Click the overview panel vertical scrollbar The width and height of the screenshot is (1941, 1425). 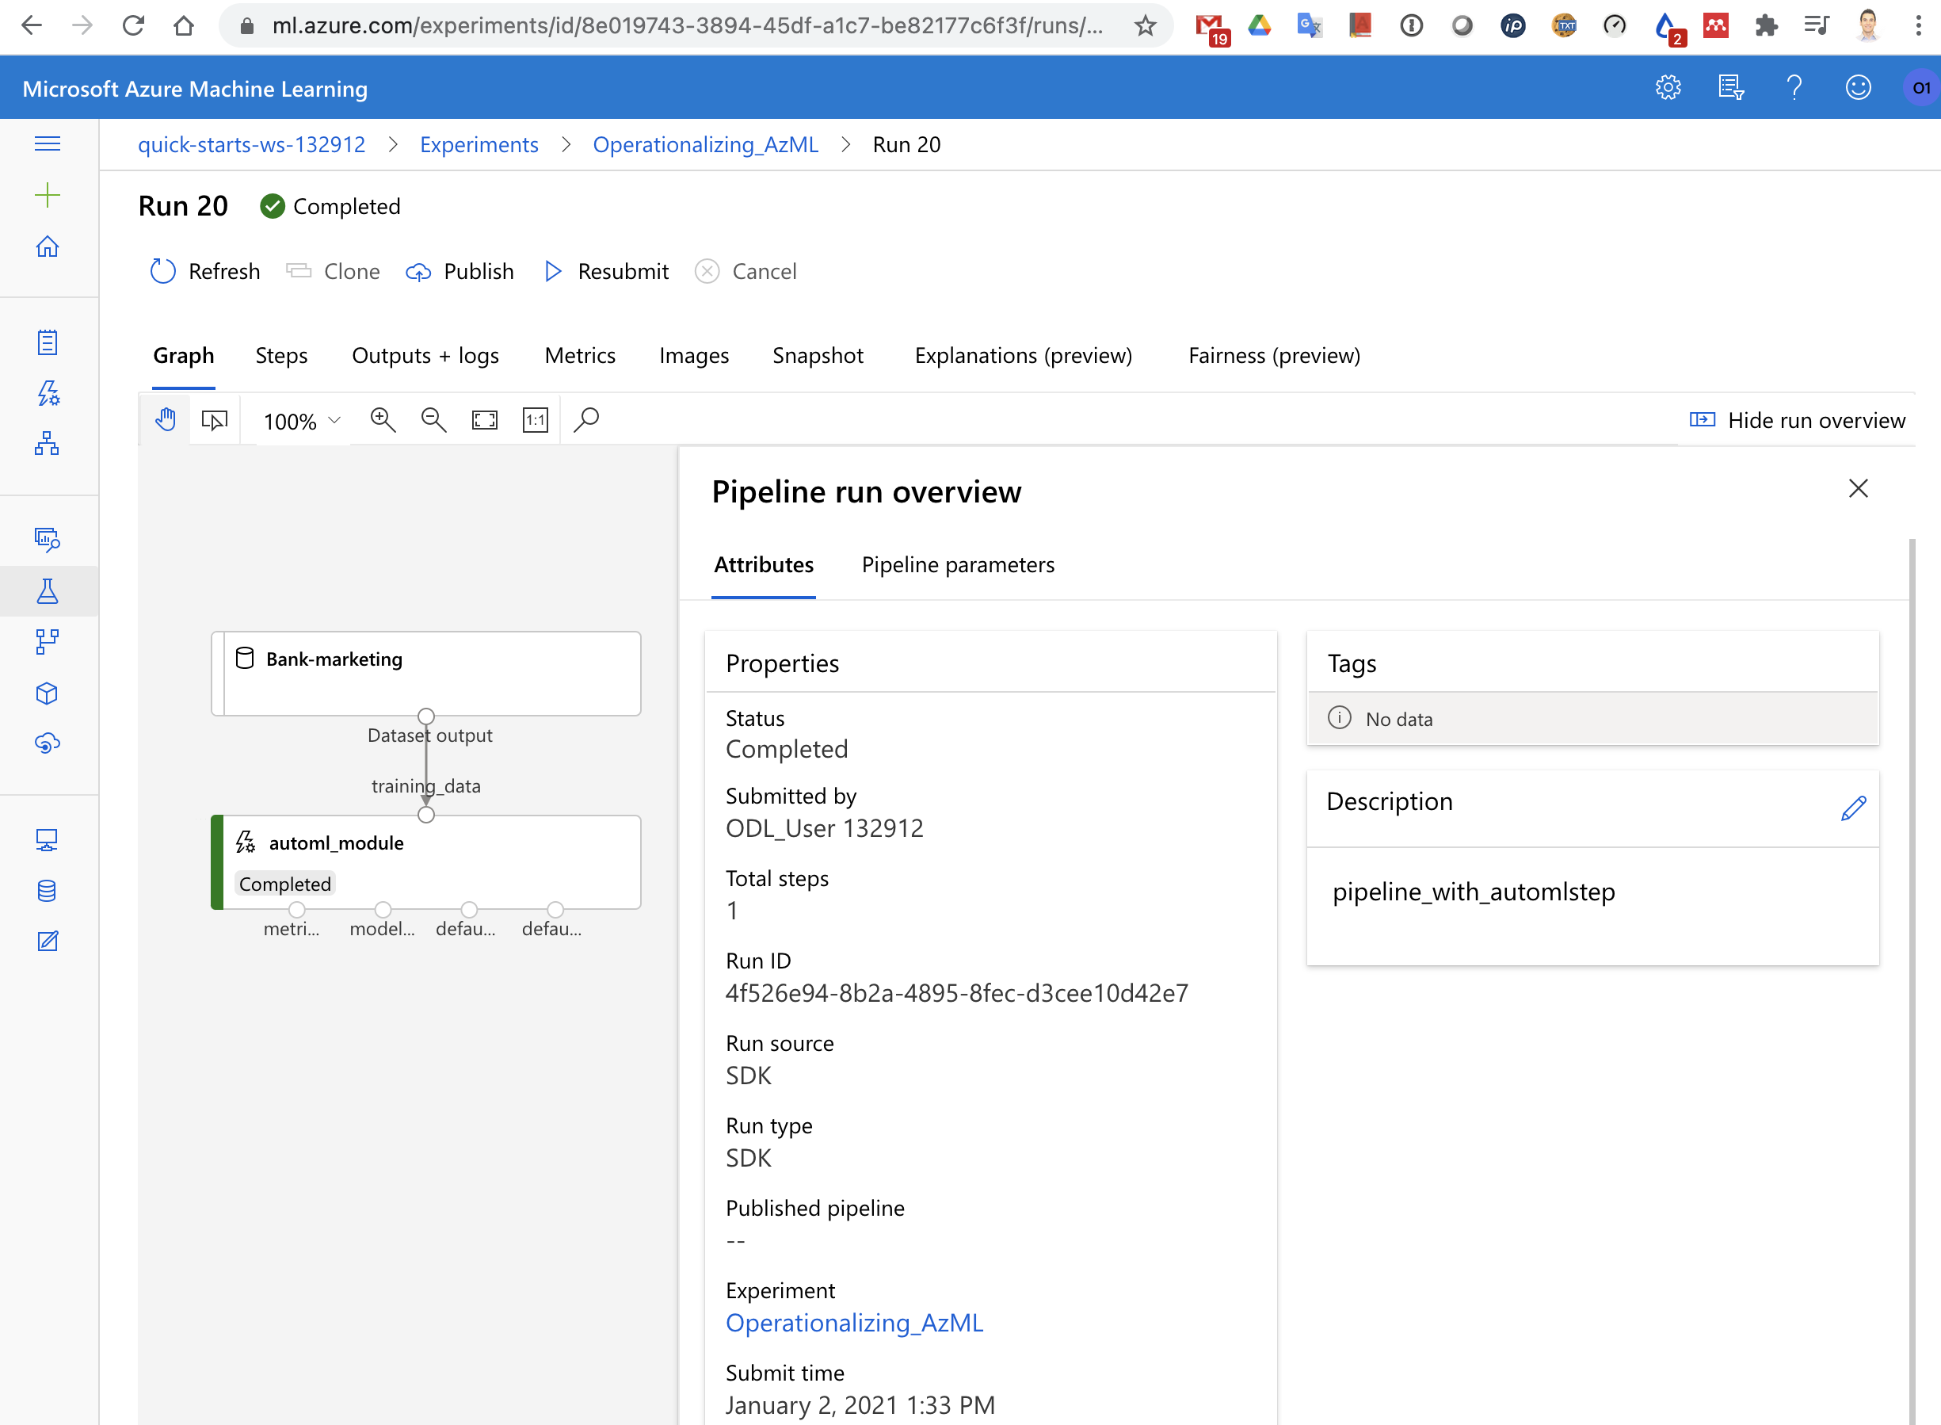[x=1912, y=949]
